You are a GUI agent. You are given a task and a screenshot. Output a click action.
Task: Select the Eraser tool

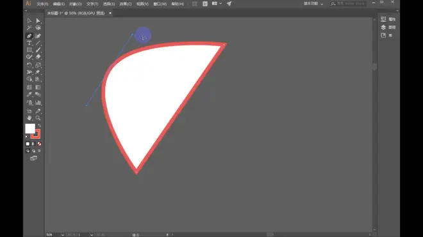pos(38,57)
